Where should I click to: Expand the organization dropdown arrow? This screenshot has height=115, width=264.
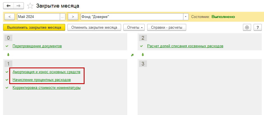(186, 17)
